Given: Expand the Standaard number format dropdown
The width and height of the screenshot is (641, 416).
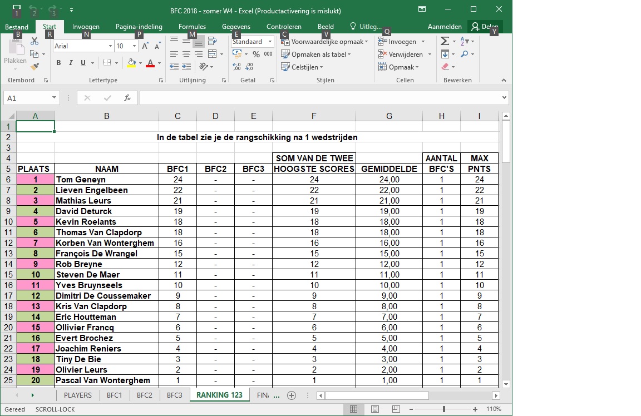Looking at the screenshot, I should 270,42.
